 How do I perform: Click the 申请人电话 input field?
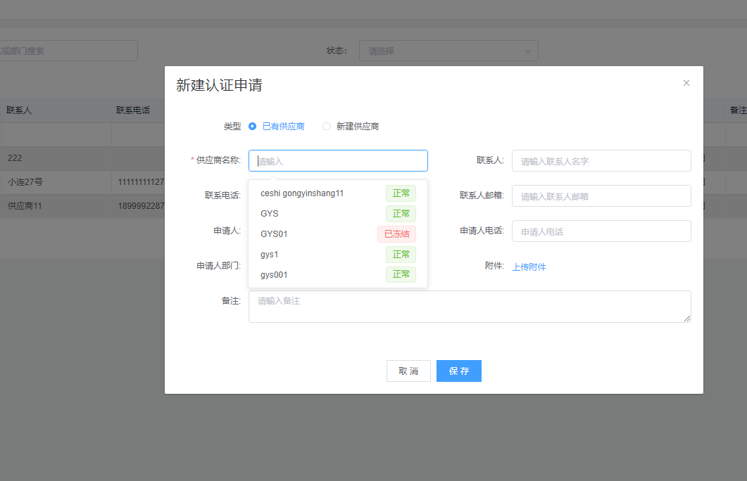[x=601, y=231]
